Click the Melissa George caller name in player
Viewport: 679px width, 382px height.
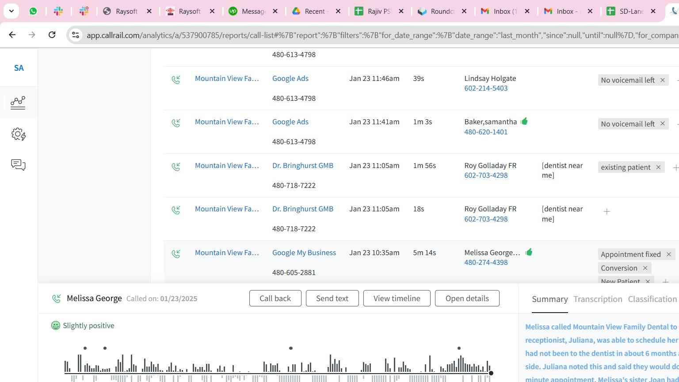(94, 298)
